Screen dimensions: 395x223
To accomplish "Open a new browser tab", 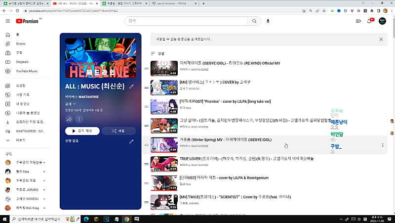I will pos(203,3).
